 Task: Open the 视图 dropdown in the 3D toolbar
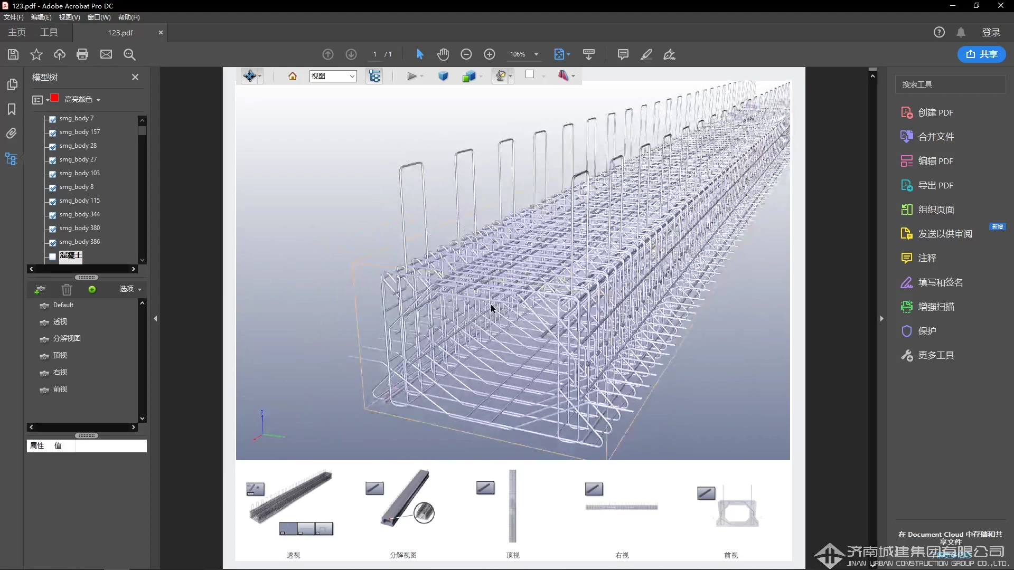(x=333, y=76)
